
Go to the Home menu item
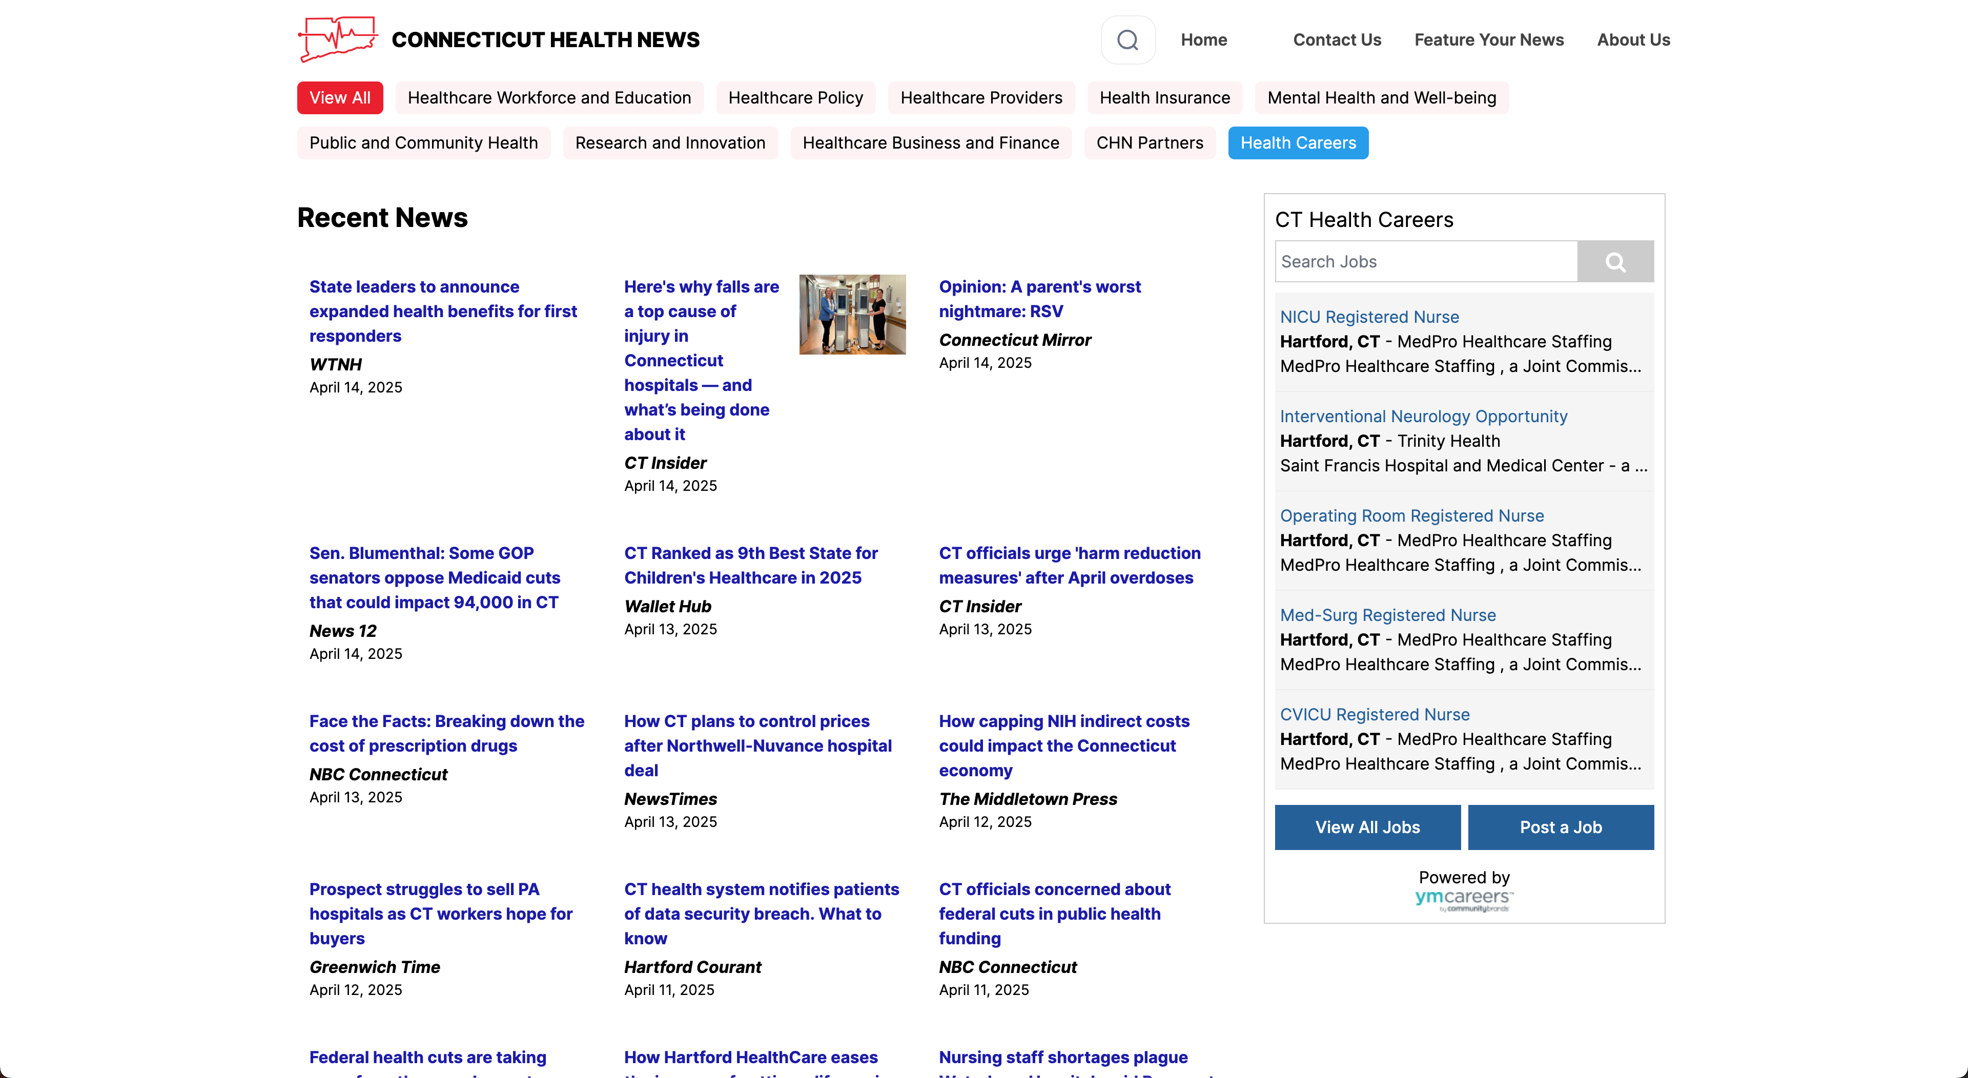pyautogui.click(x=1204, y=40)
